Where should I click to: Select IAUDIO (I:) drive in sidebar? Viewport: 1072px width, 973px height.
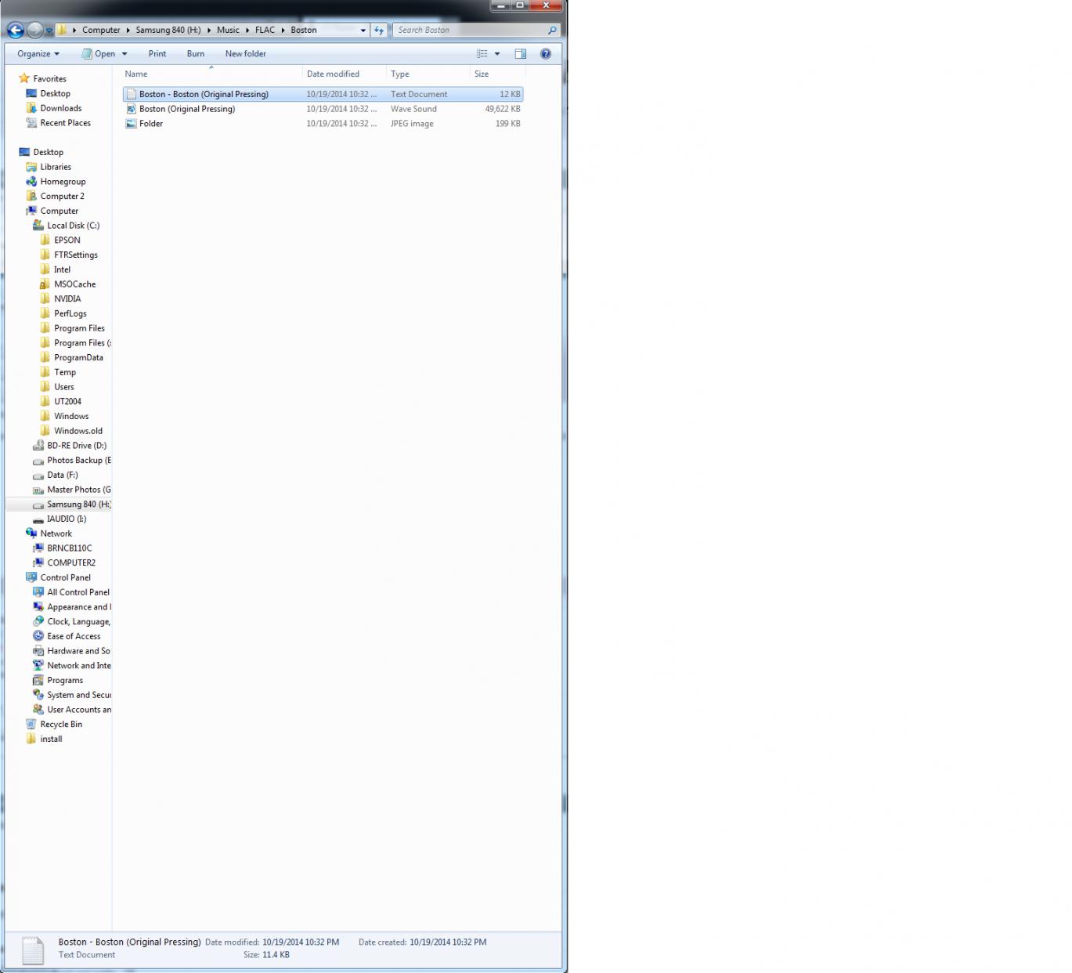tap(66, 519)
